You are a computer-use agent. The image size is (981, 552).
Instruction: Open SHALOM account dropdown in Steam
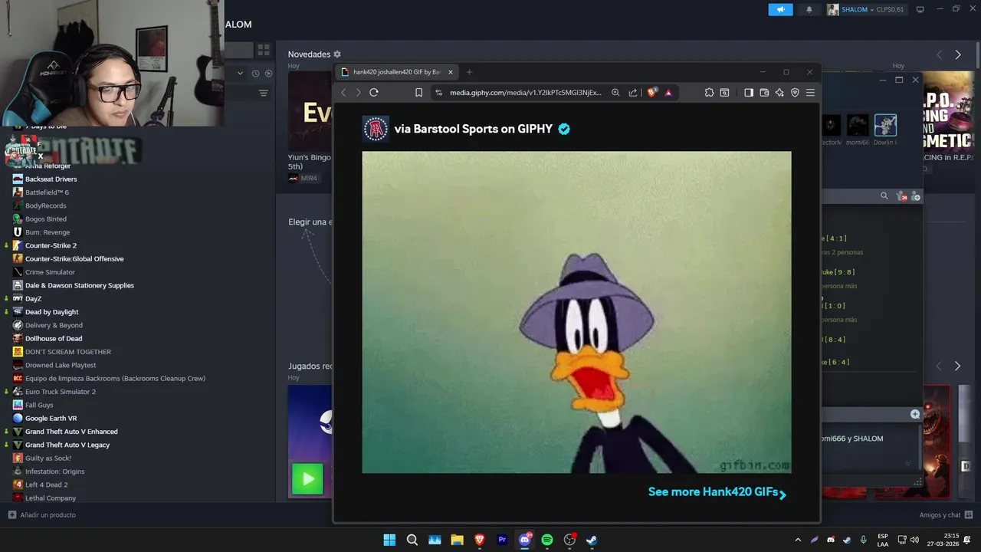[x=865, y=9]
